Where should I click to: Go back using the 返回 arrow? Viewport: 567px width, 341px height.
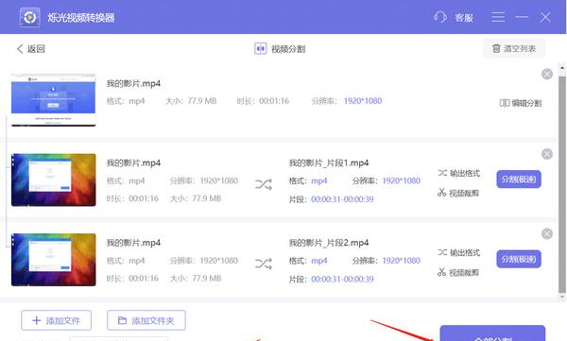point(31,49)
